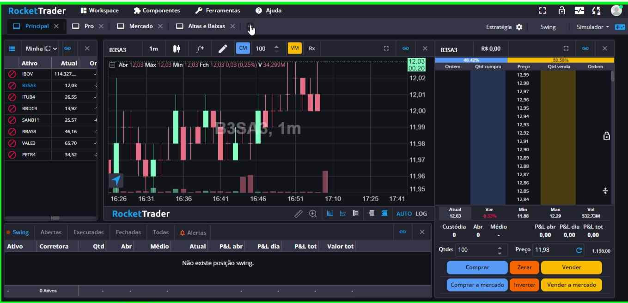Screen dimensions: 628x303
Task: Show the chart order lines icon
Action: click(x=372, y=214)
